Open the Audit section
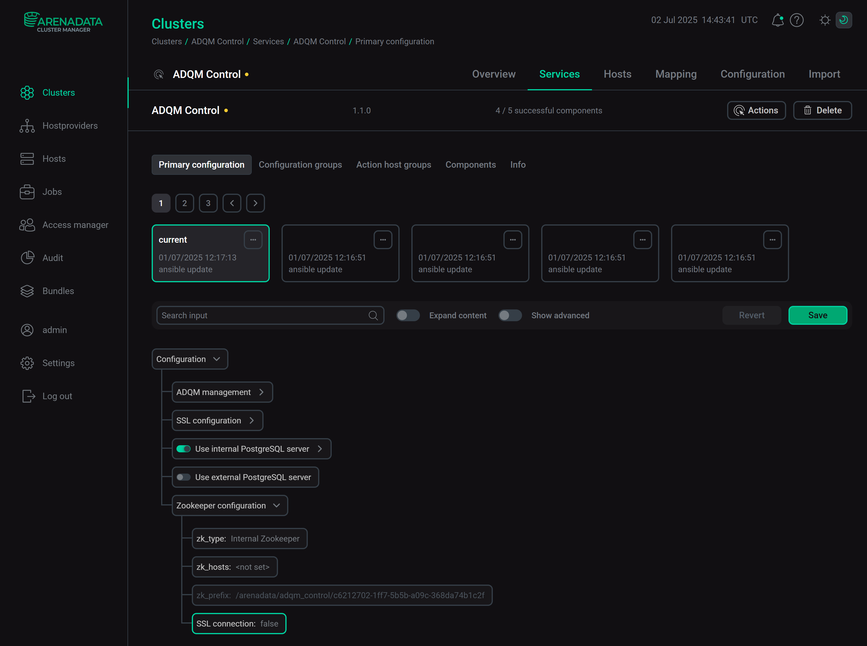This screenshot has height=646, width=867. (52, 258)
